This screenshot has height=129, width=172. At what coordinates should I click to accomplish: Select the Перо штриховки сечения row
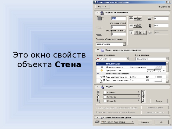point(131,77)
